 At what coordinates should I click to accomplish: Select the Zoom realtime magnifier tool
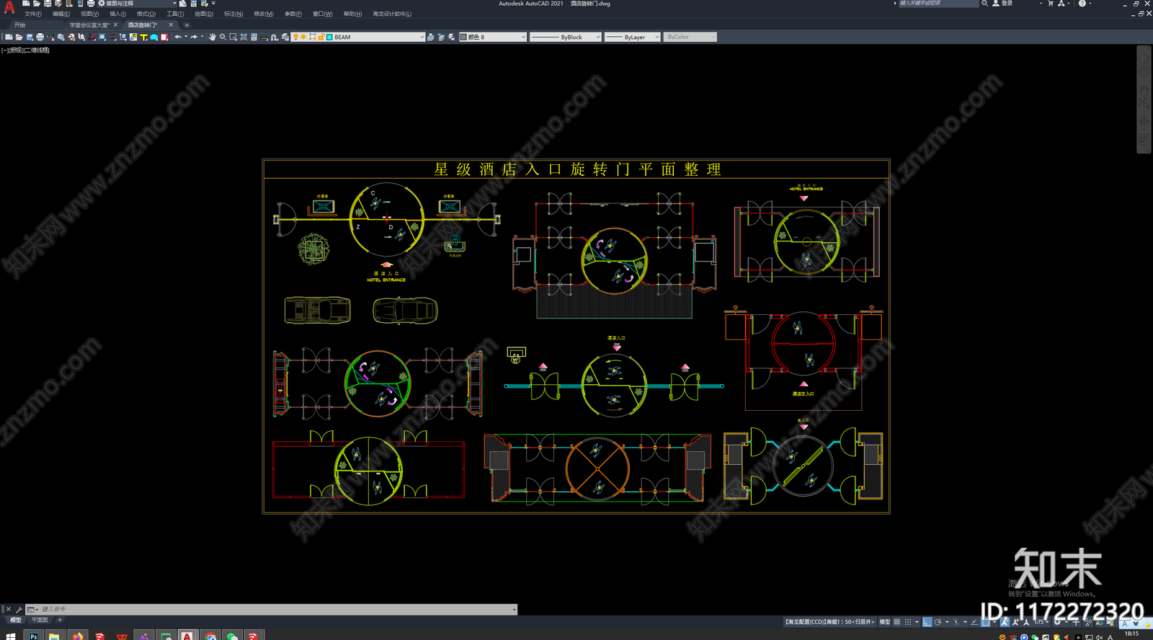coord(223,37)
